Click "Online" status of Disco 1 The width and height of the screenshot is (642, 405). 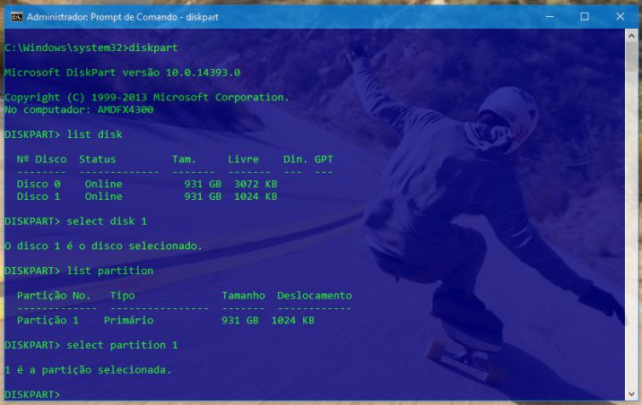pyautogui.click(x=104, y=196)
